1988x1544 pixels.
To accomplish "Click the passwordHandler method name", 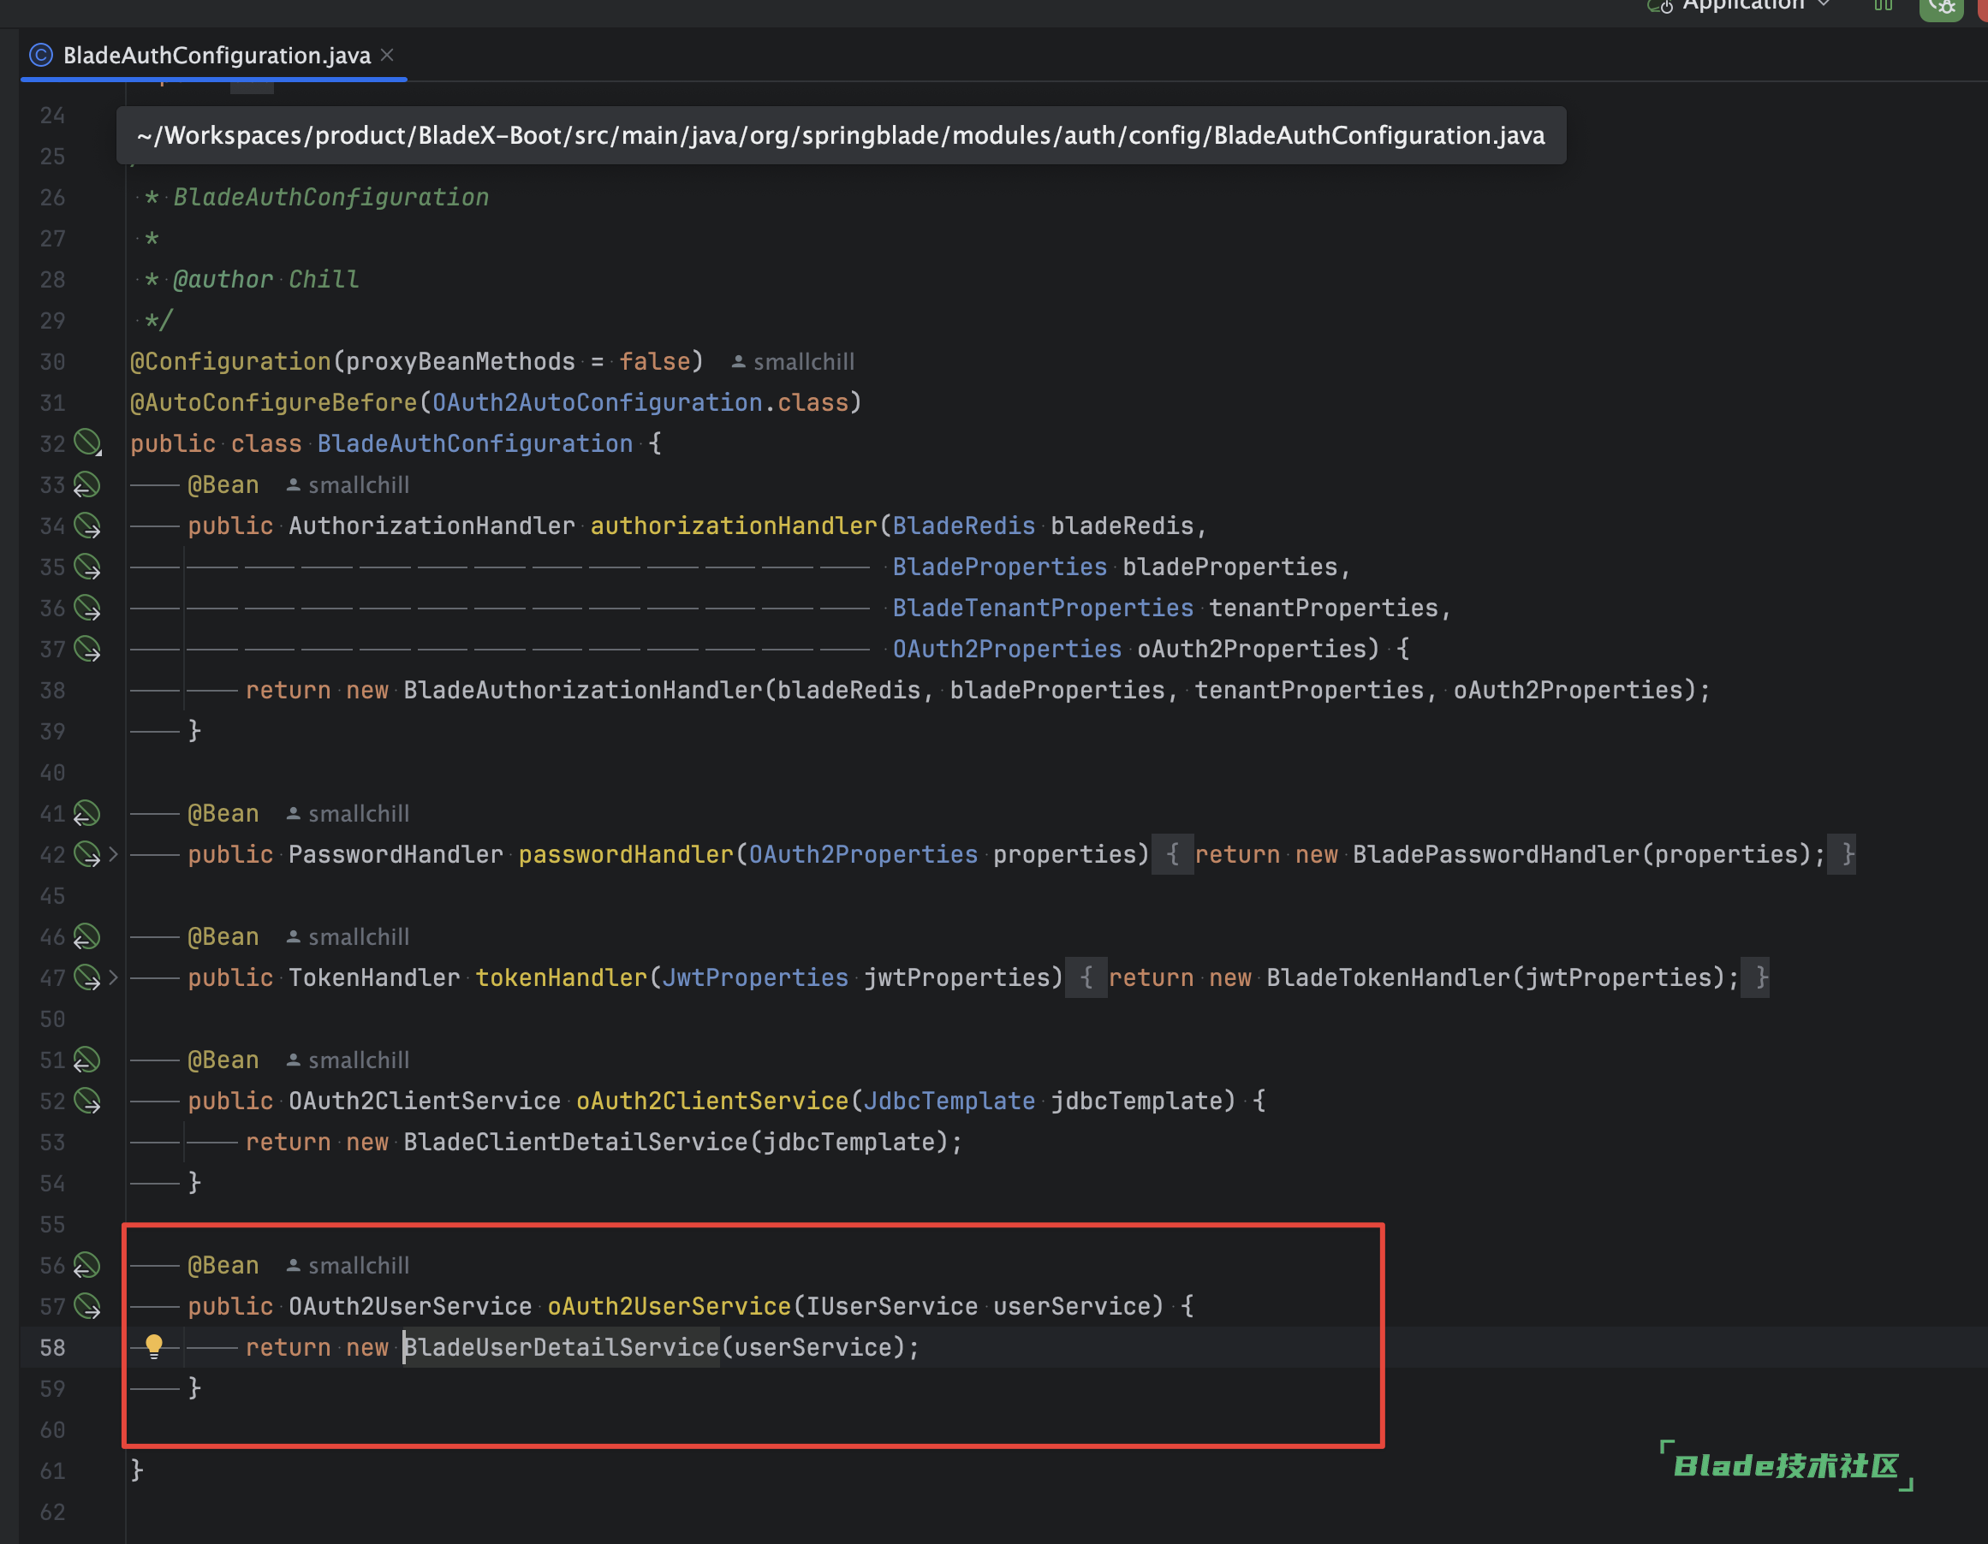I will coord(626,854).
